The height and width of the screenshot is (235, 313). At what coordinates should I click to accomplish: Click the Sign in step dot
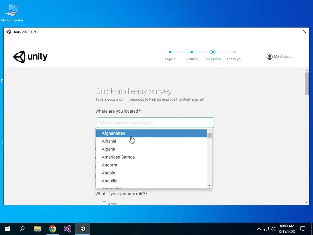click(x=170, y=52)
